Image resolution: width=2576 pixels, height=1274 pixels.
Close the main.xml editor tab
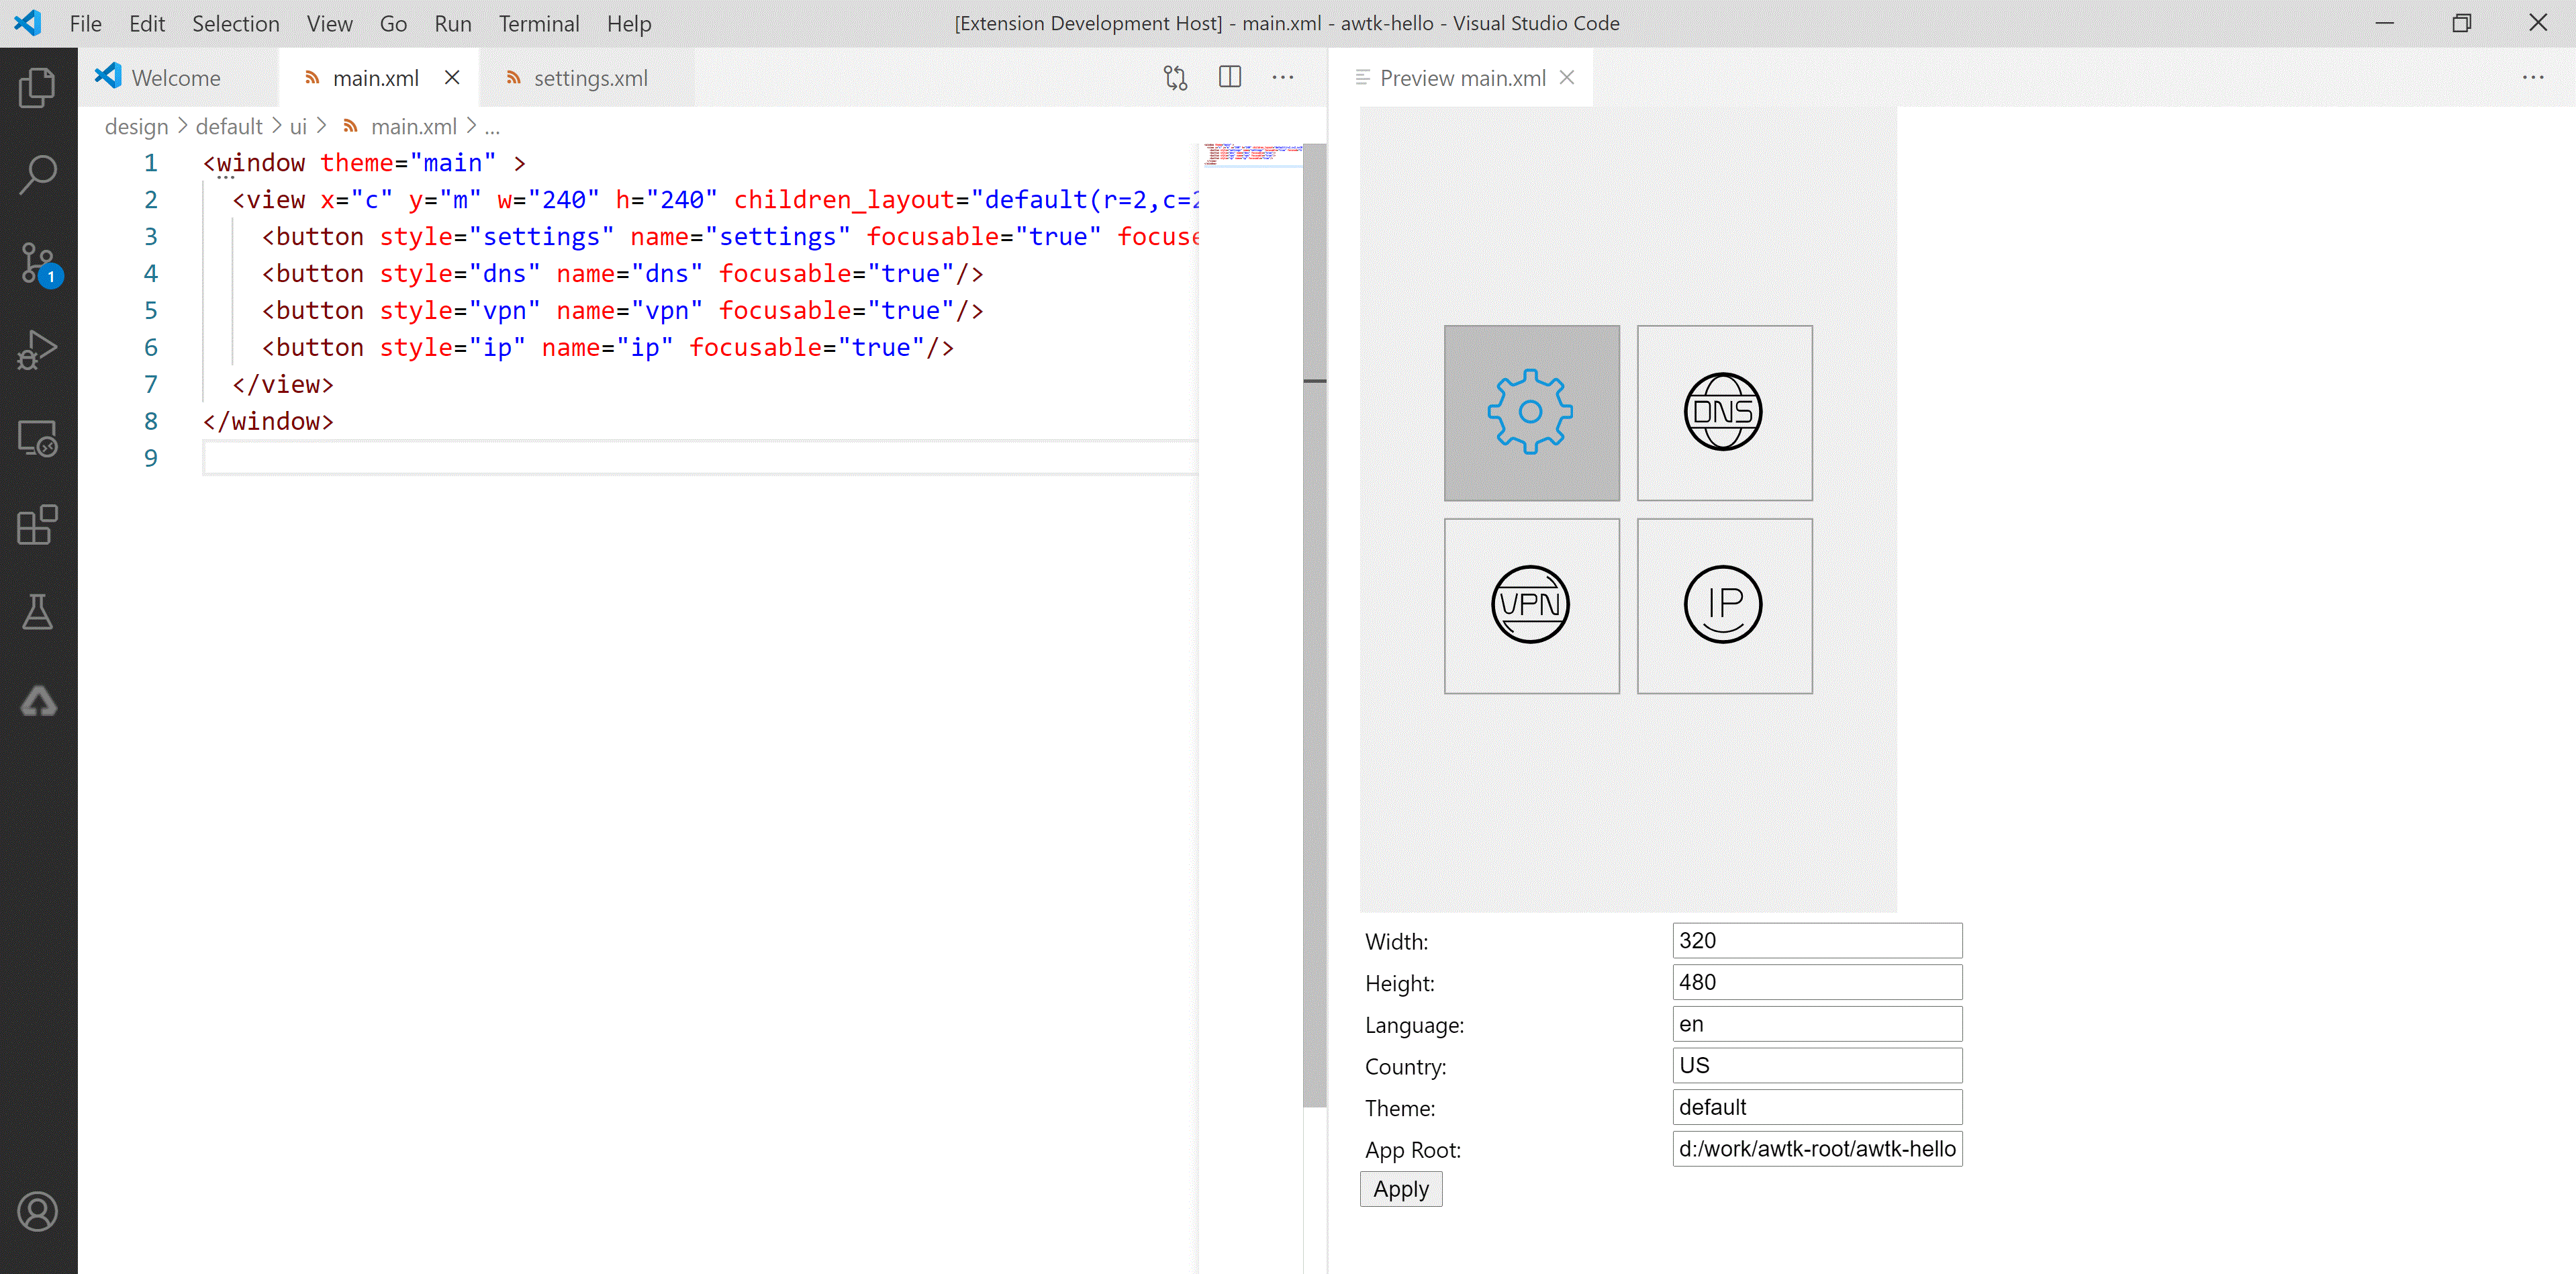coord(452,77)
